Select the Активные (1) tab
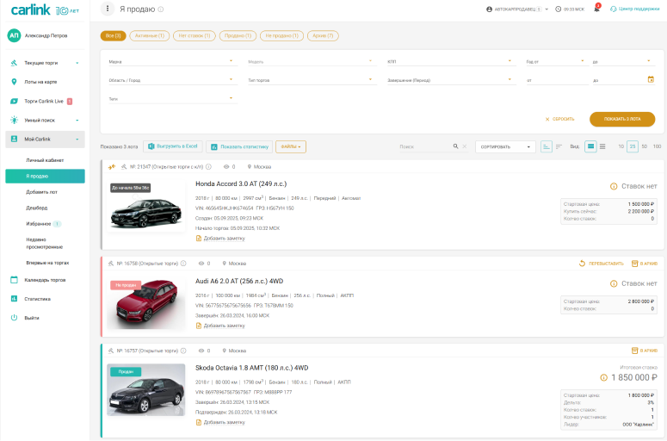 point(149,36)
